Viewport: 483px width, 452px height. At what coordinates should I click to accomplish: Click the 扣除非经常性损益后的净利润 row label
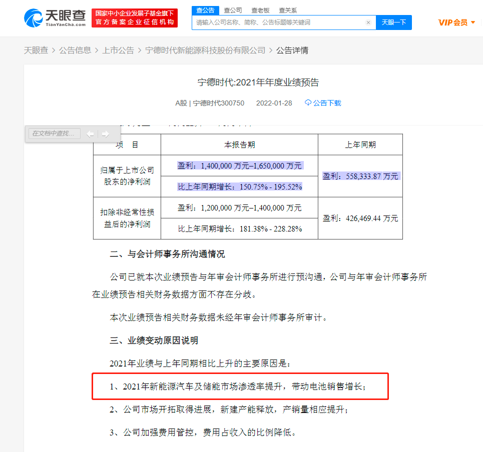click(x=127, y=218)
